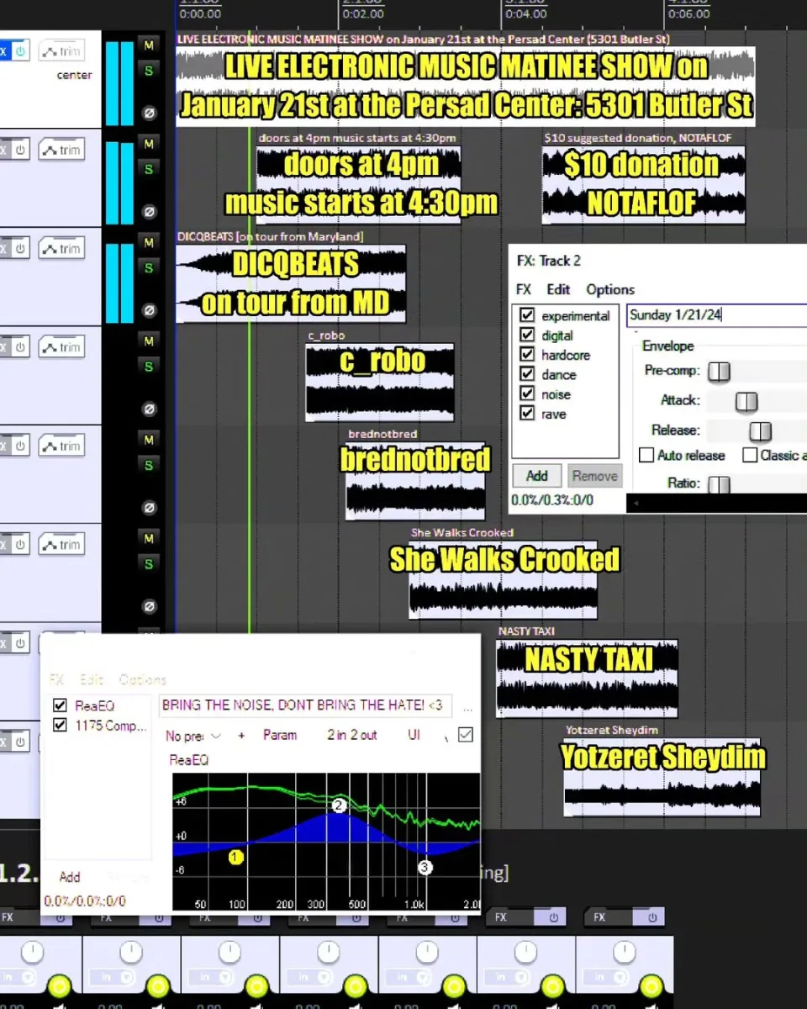Open the Edit menu in FX: Track 2 window
Image resolution: width=807 pixels, height=1009 pixels.
(558, 289)
